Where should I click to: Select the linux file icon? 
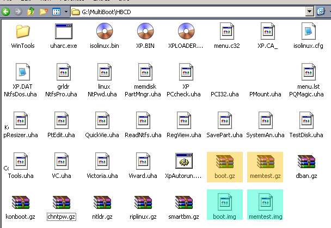[x=105, y=72]
